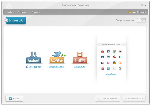Viewport: 151px width, 106px height.
Task: Open the Загрузки menu
Action: [22, 12]
